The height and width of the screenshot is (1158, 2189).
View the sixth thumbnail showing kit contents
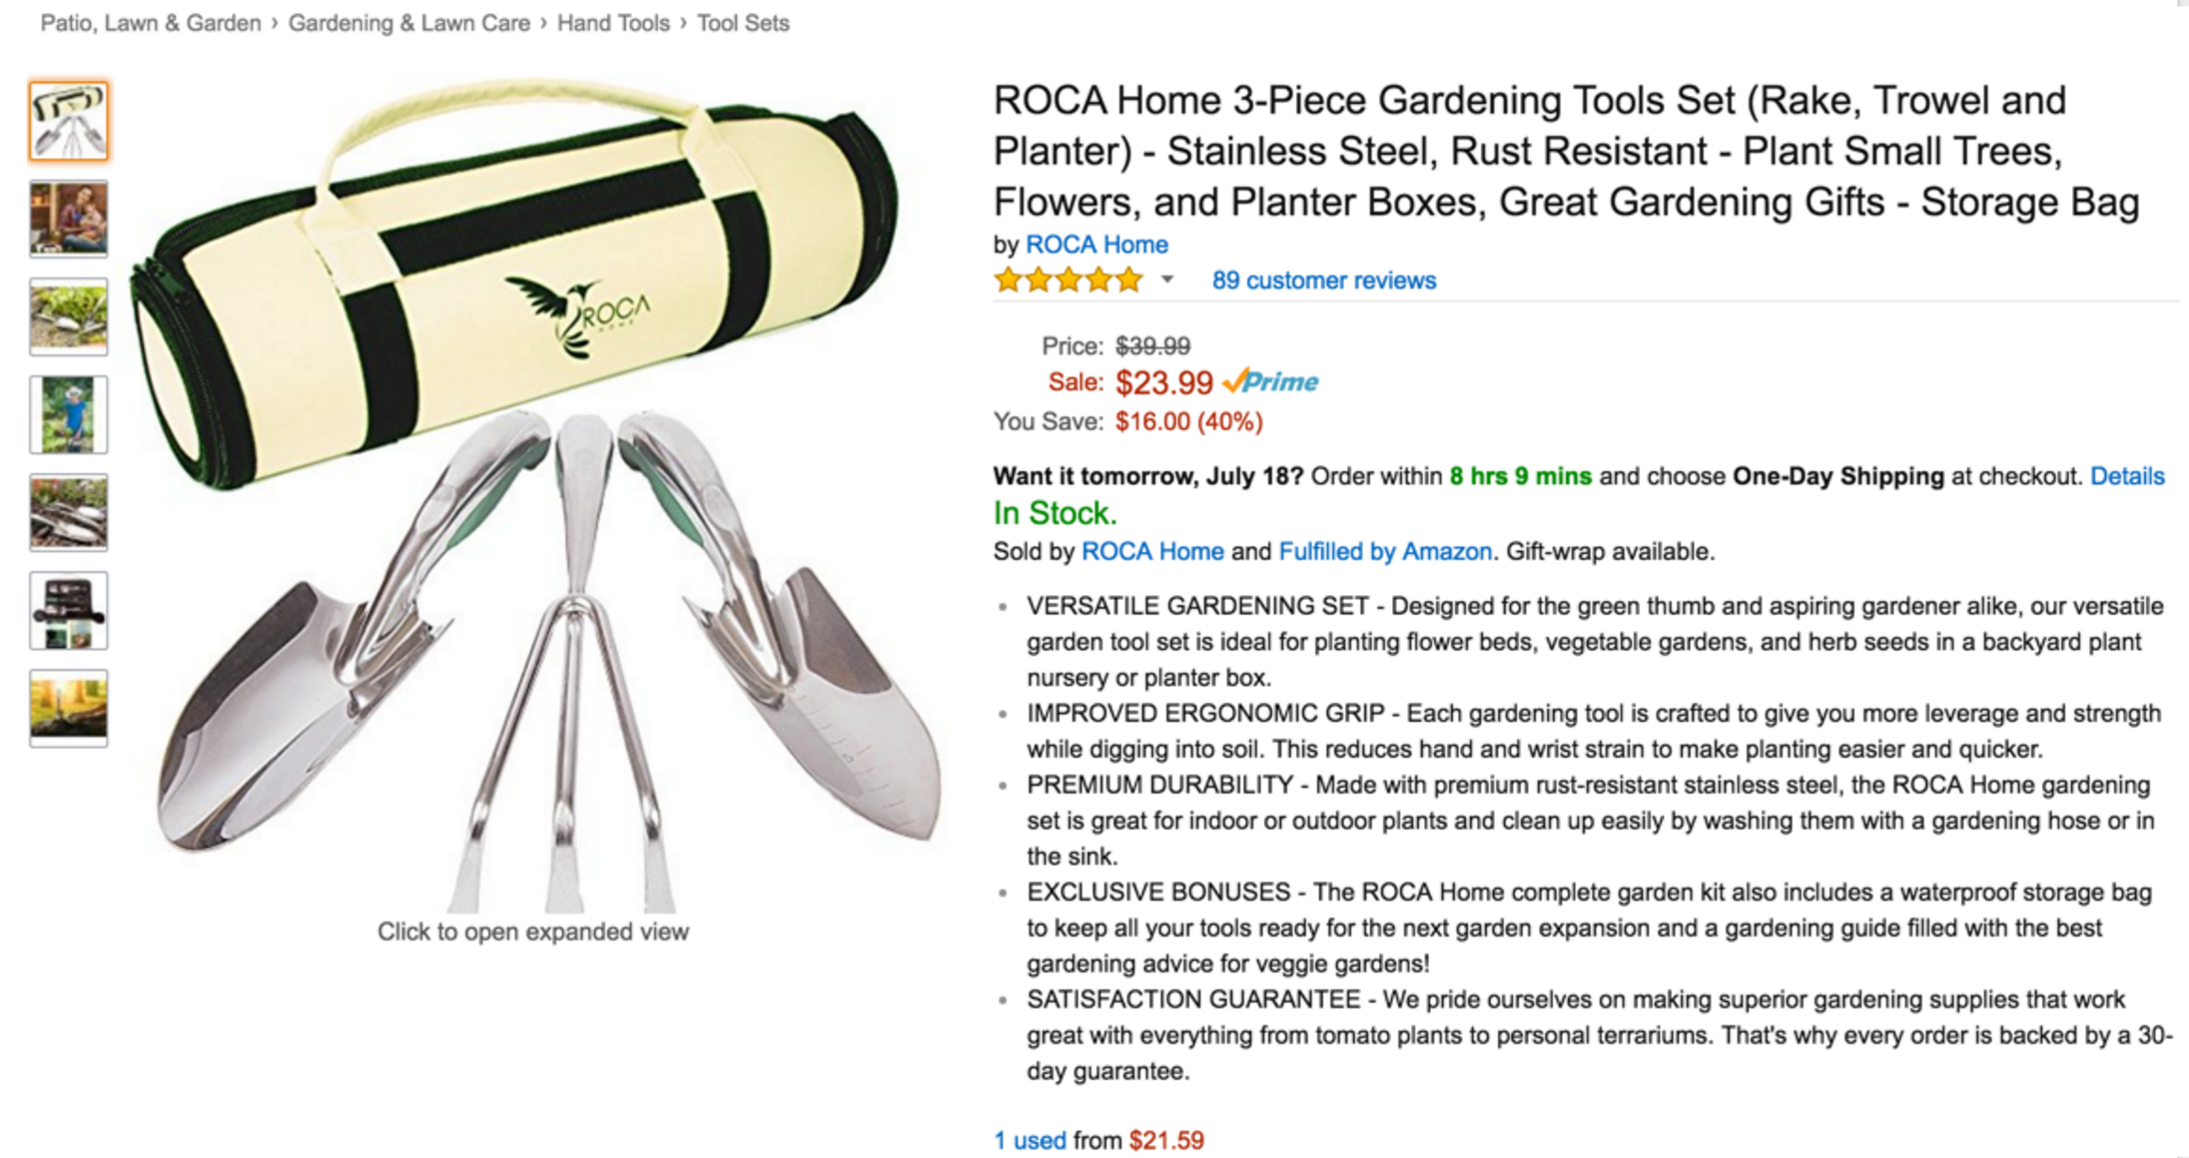(x=69, y=610)
